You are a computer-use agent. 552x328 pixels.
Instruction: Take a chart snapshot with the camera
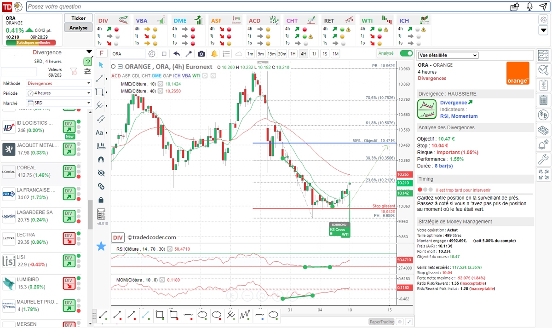(201, 53)
